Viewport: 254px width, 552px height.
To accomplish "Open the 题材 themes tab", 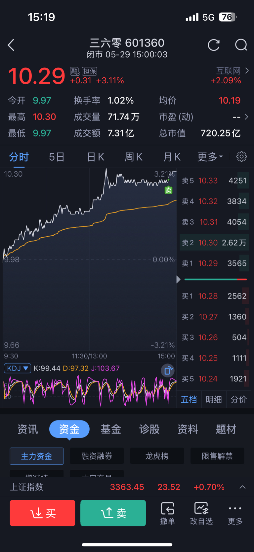I will point(226,429).
